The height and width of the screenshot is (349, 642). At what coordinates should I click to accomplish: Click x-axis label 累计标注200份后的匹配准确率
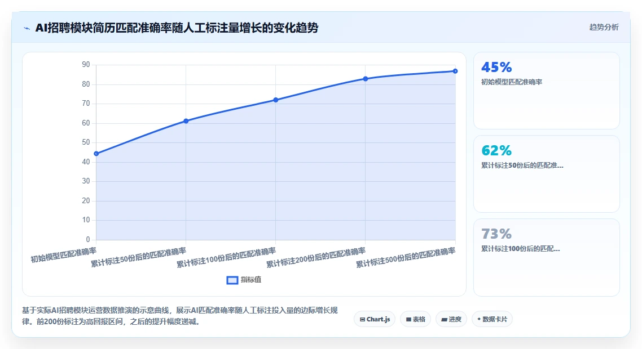click(316, 257)
